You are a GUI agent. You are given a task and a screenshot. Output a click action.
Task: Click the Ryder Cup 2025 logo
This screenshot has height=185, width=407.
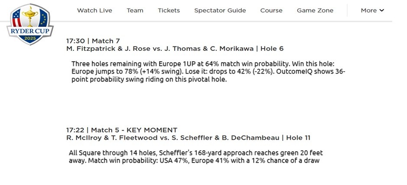click(30, 24)
